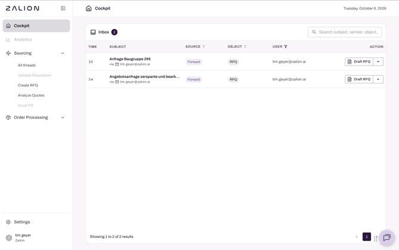Open the Angebotsanfrage zerspante message
Screen dimensions: 399x250
point(144,77)
